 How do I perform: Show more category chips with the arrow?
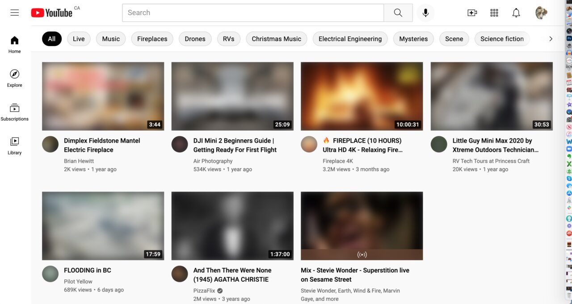(551, 39)
